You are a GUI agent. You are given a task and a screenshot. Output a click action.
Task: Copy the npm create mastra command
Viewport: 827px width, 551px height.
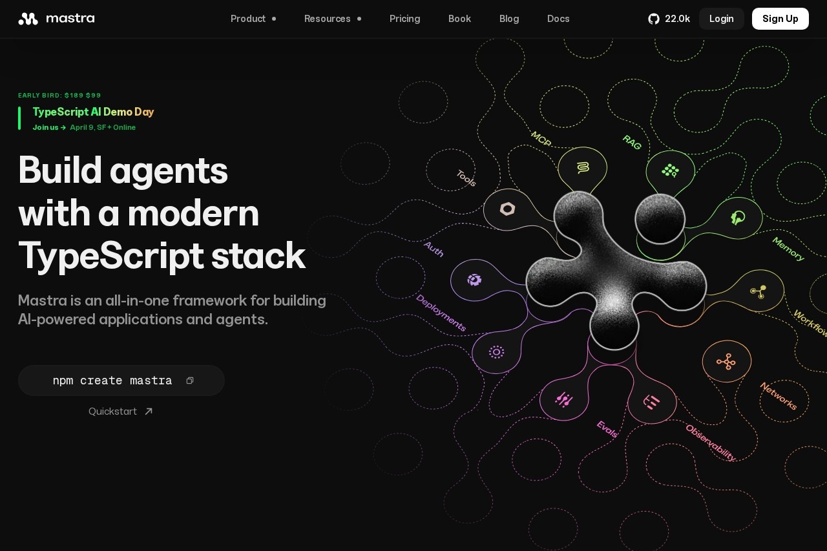[x=190, y=380]
